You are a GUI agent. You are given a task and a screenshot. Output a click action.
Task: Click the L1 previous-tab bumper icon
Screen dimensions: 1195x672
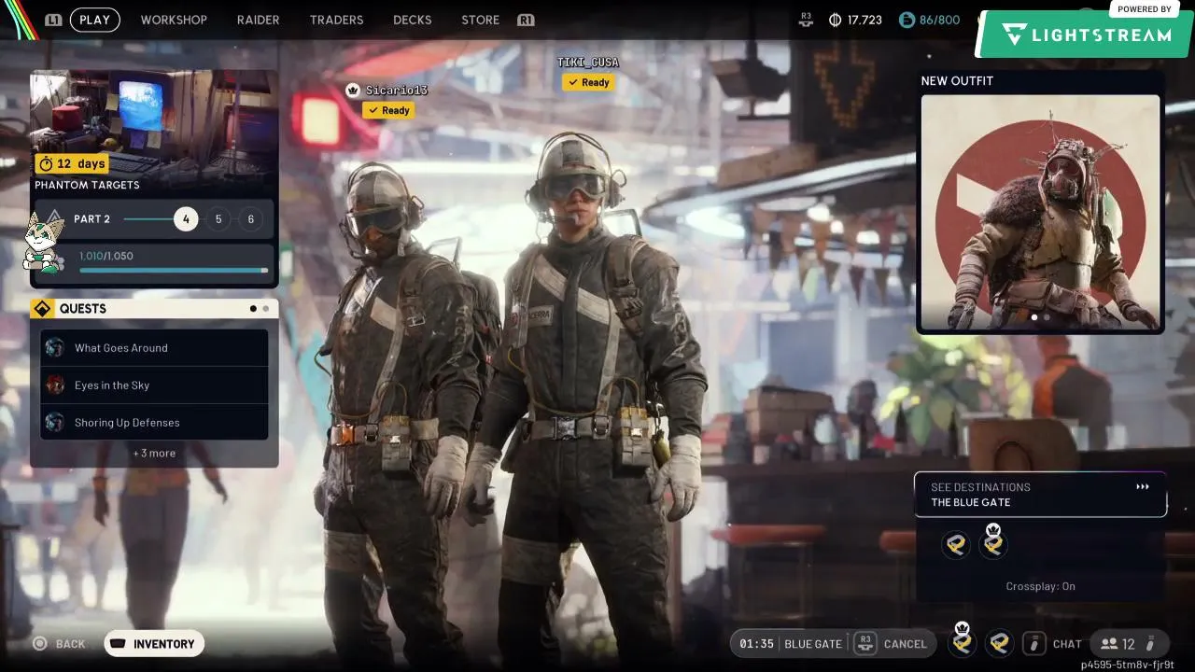point(54,20)
